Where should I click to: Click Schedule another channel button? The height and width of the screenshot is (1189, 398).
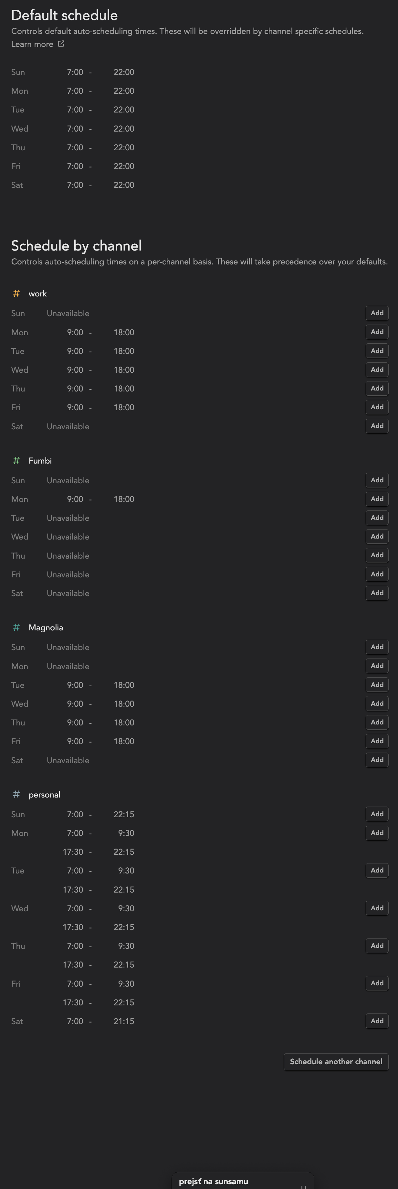click(x=336, y=1062)
